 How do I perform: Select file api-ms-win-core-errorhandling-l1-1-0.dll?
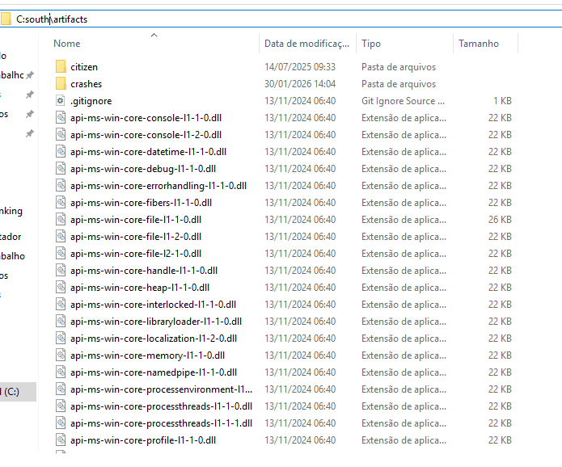click(x=158, y=186)
